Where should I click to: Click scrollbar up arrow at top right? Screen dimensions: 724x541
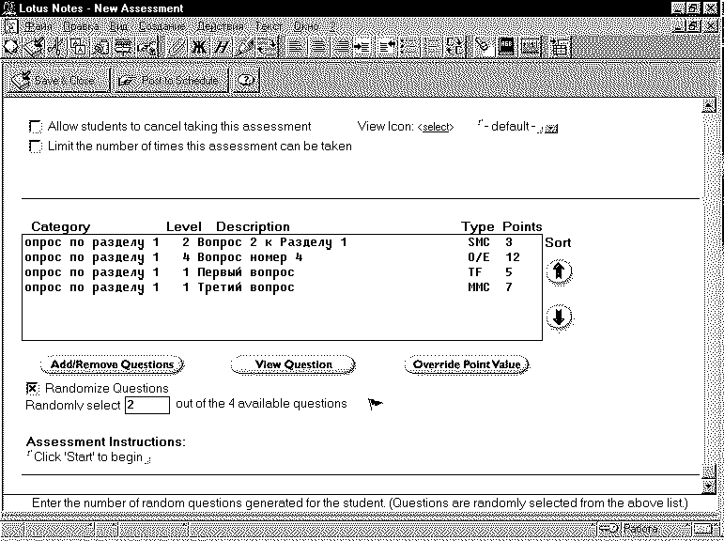click(708, 105)
